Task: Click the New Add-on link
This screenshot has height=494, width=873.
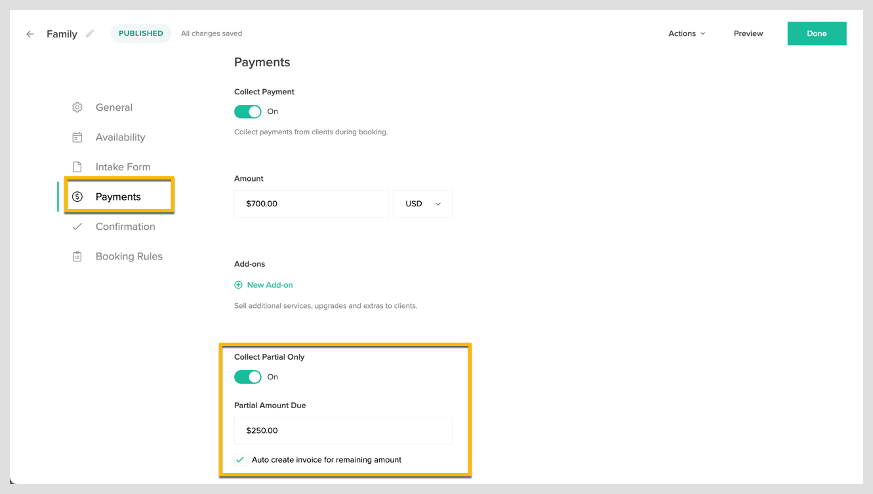Action: [270, 285]
